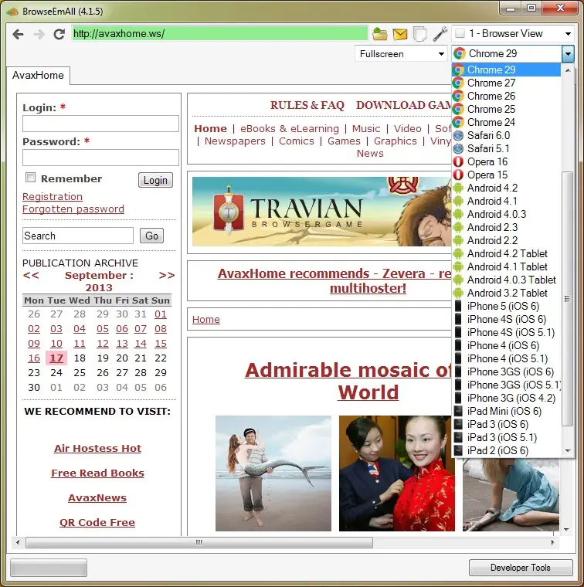Click the Login text field
584x587 pixels.
100,124
